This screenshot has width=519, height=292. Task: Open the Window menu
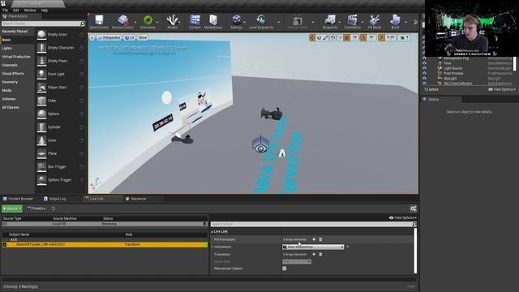pos(30,11)
